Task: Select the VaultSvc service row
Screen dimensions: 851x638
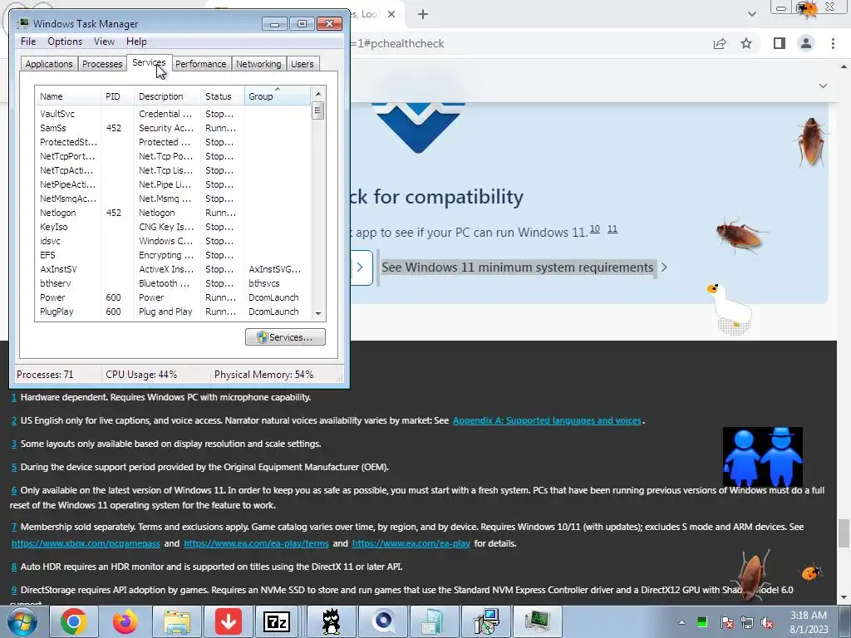Action: (x=173, y=114)
